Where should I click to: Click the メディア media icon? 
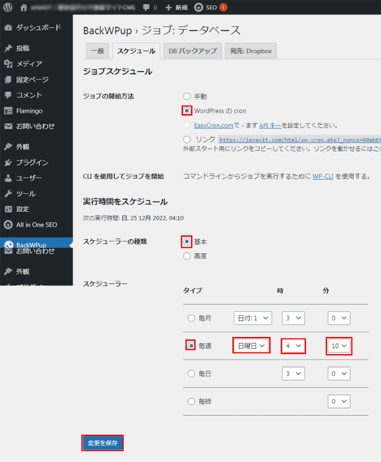coord(8,64)
